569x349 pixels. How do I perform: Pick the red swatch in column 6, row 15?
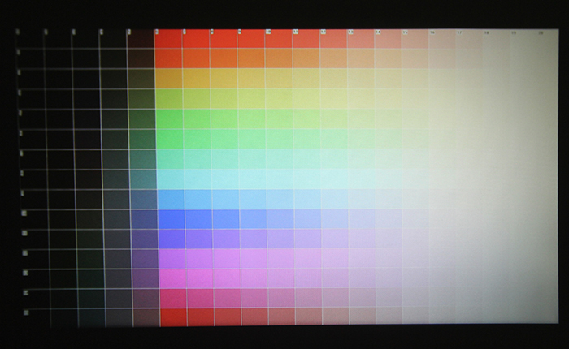pyautogui.click(x=173, y=318)
